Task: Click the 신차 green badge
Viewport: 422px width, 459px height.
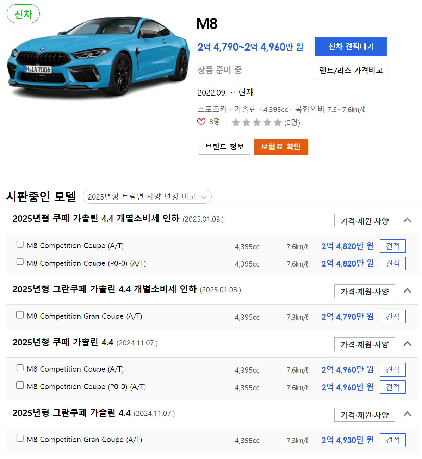Action: point(23,14)
